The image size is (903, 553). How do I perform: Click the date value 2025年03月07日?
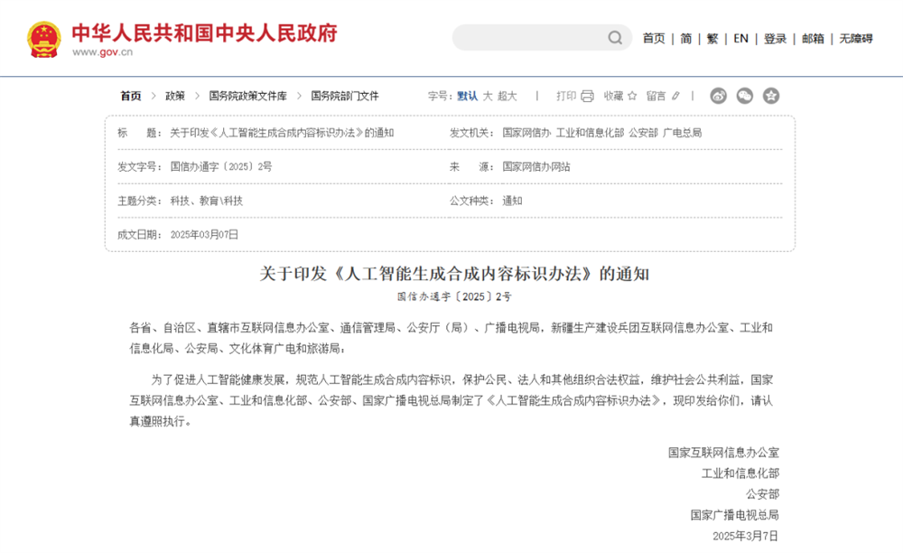click(204, 234)
